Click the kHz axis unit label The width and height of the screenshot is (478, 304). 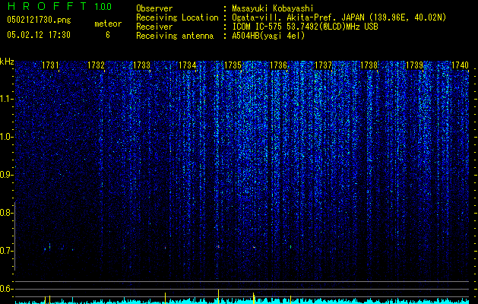coord(7,62)
